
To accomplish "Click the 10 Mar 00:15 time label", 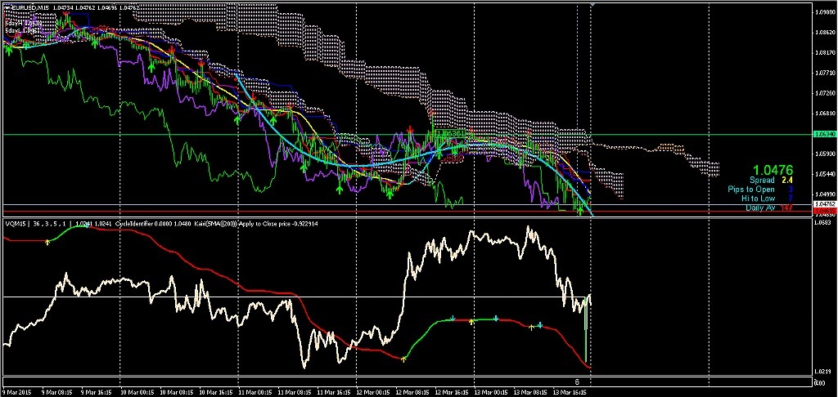I will 137,392.
